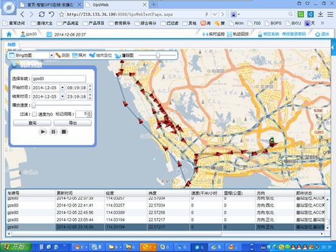Viewport: 336px width, 252px height.
Task: Open the browser hamburger menu
Action: 330,14
